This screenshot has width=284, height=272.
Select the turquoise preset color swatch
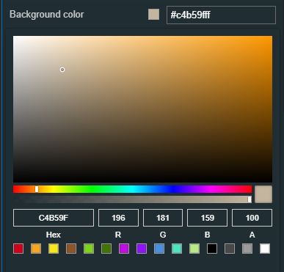pos(177,249)
